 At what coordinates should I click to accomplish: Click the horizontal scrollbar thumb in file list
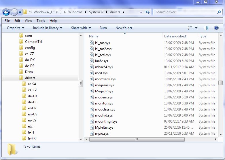point(137,139)
